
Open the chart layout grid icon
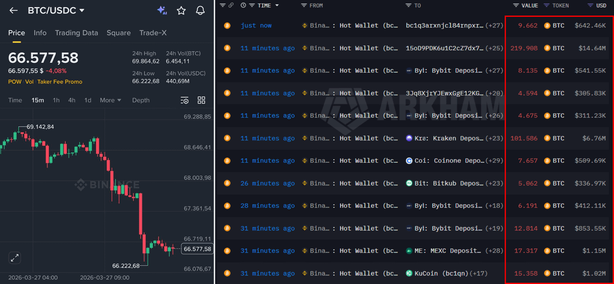[x=202, y=100]
